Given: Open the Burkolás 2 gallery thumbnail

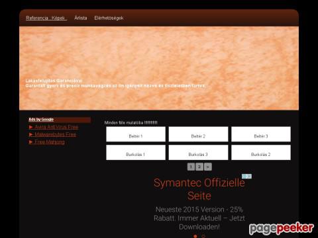Looking at the screenshot, I should 261,152.
